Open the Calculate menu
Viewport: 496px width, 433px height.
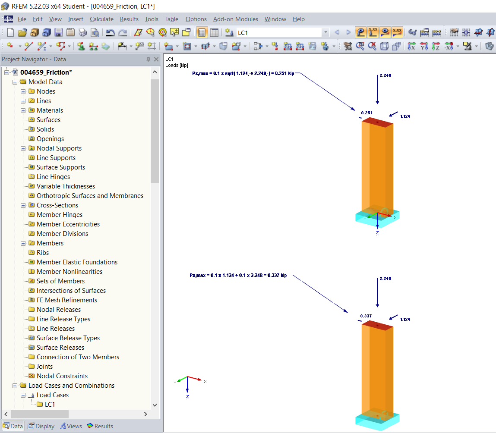tap(101, 19)
